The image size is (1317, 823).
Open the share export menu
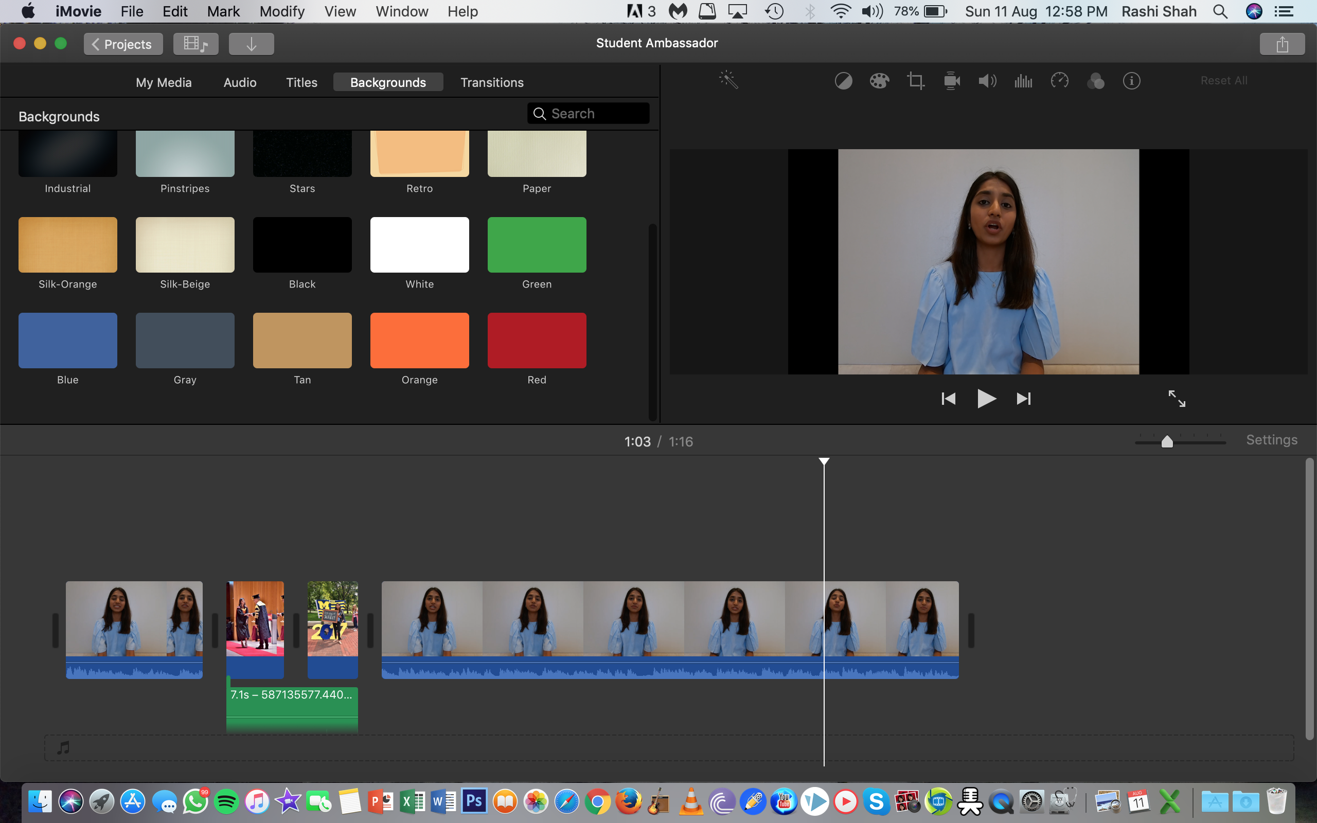[1282, 44]
